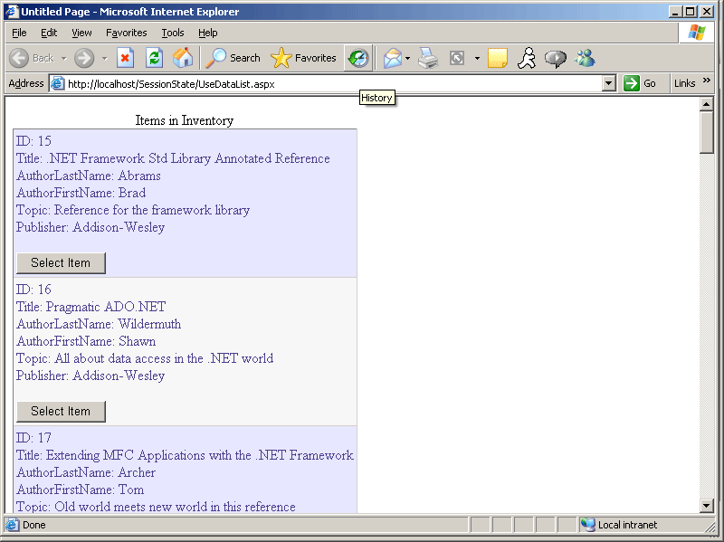The height and width of the screenshot is (542, 724).
Task: Expand the Address bar dropdown arrow
Action: click(608, 83)
